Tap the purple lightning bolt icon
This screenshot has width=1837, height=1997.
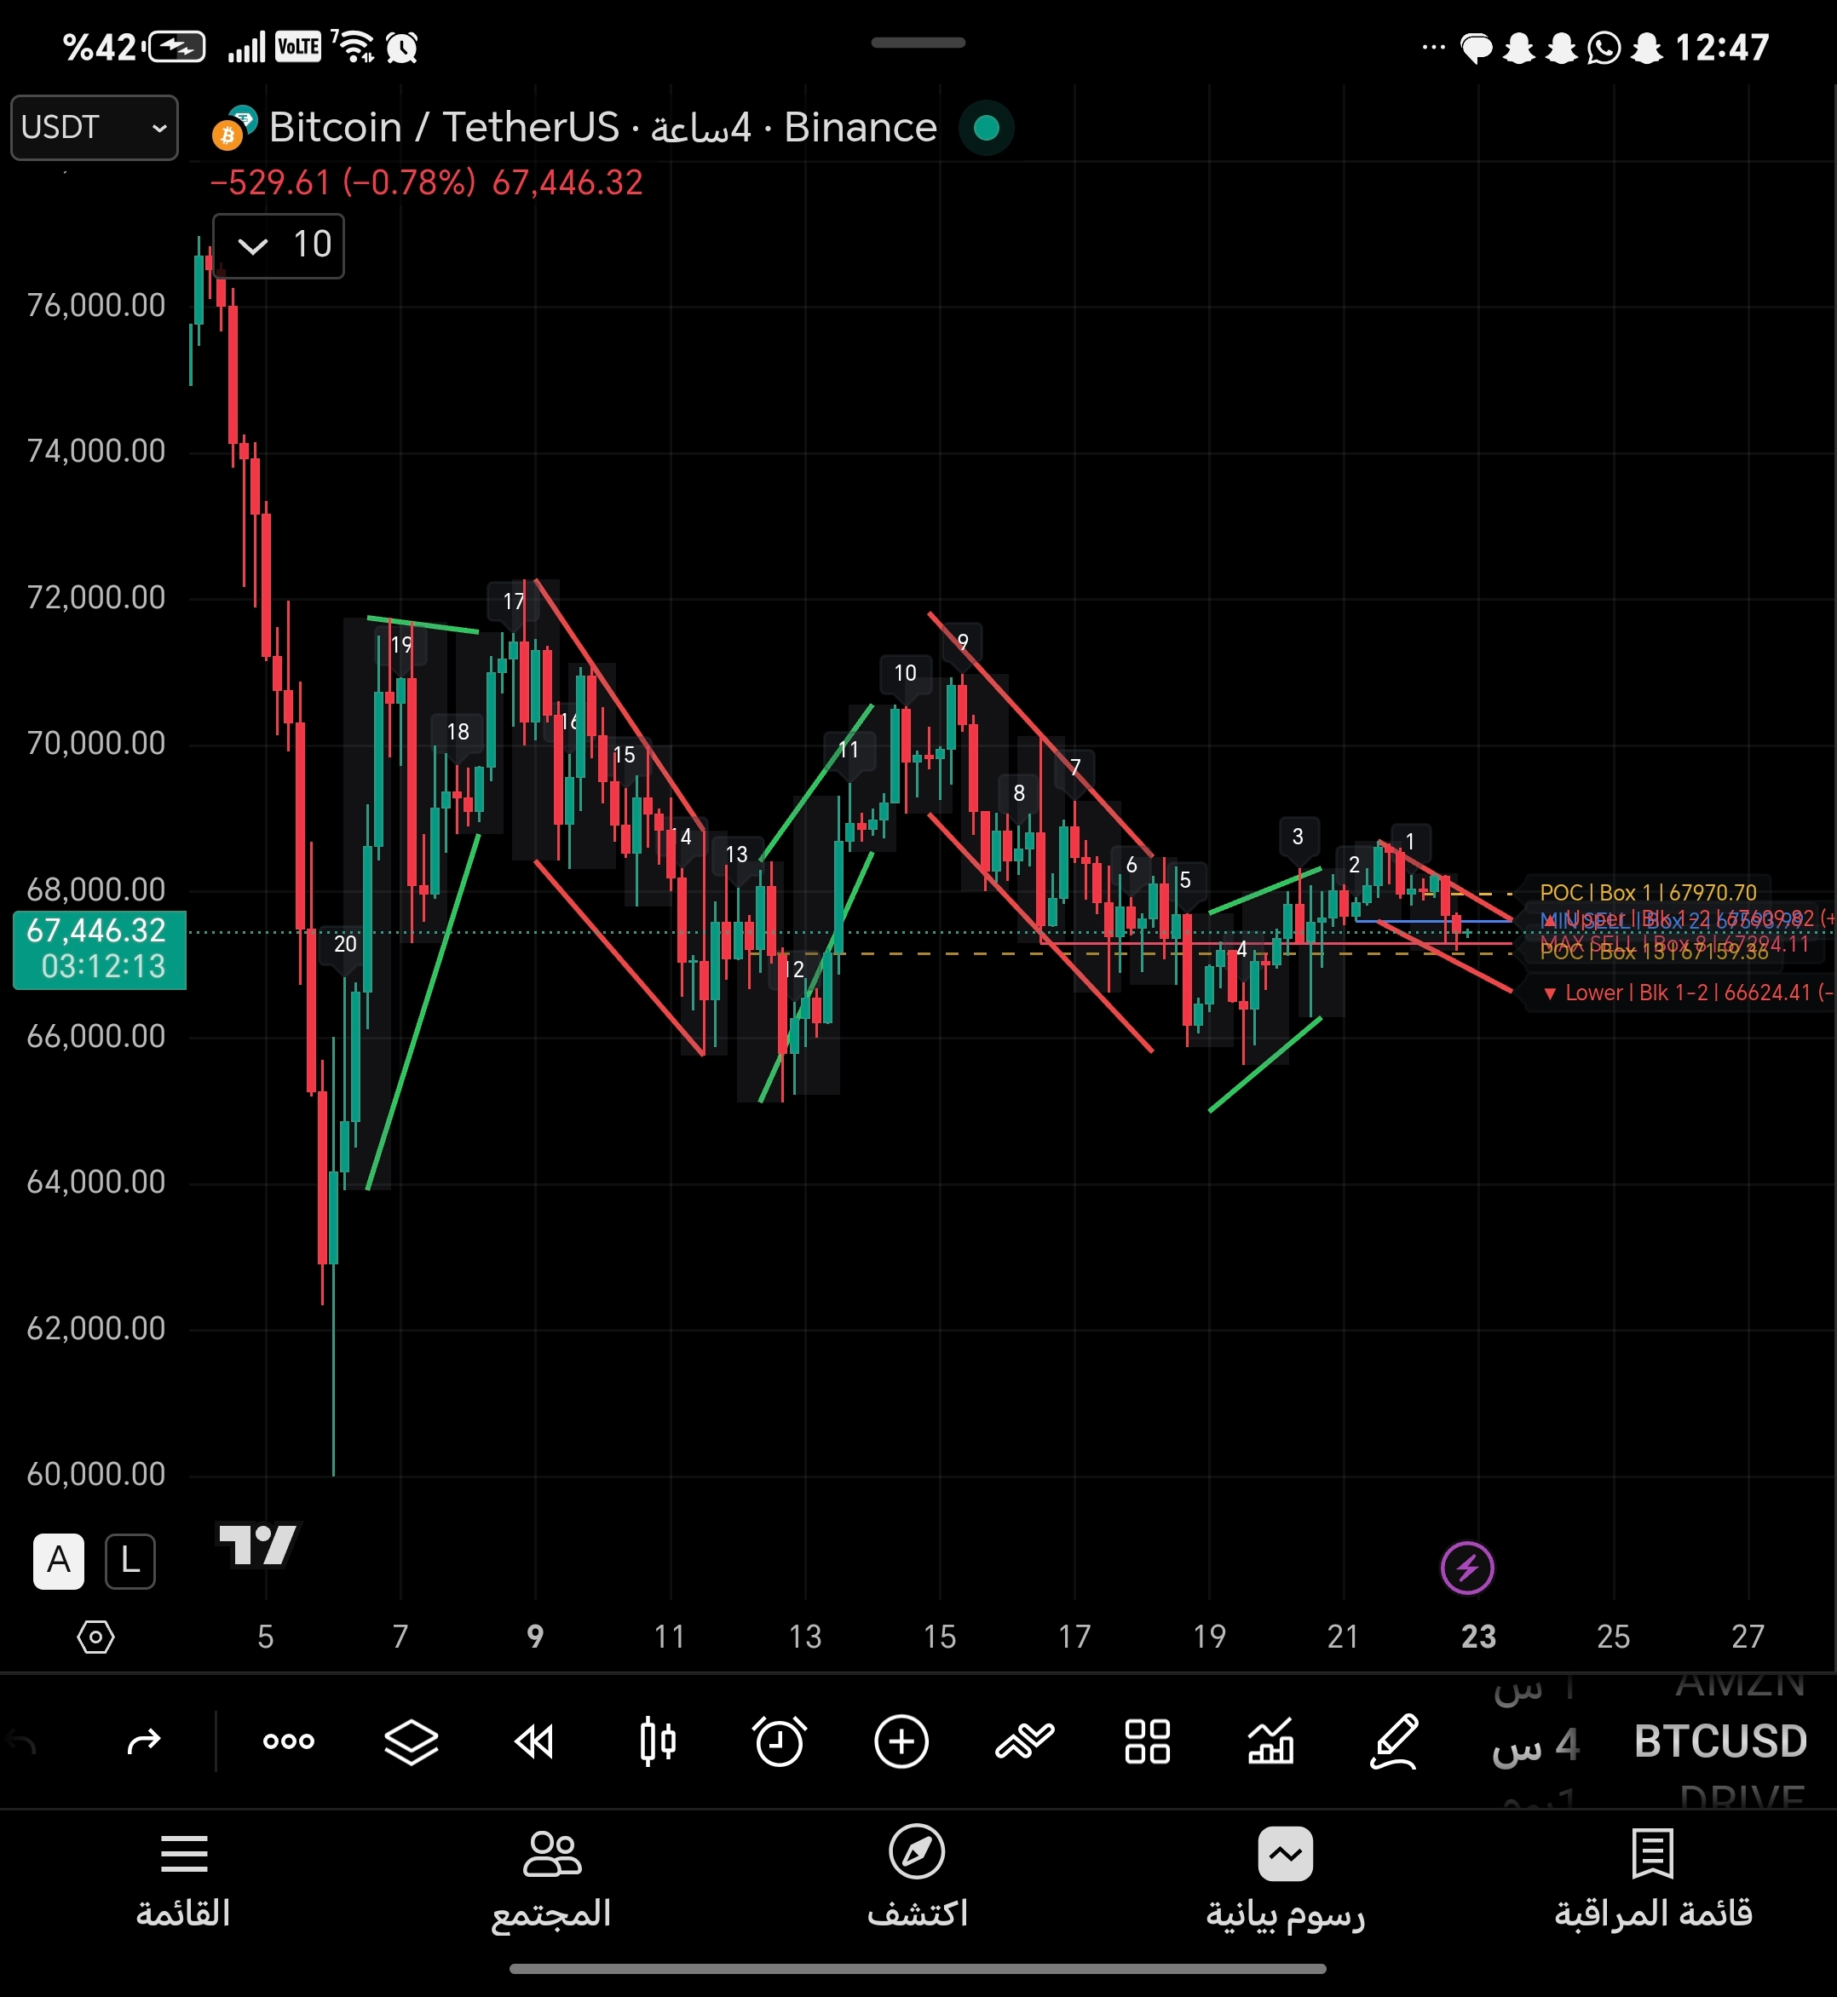tap(1466, 1568)
